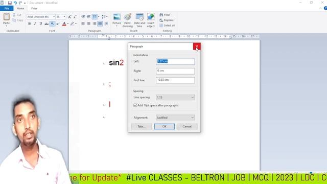Click the Paste clipboard icon
Viewport: 327px width, 184px height.
6,17
